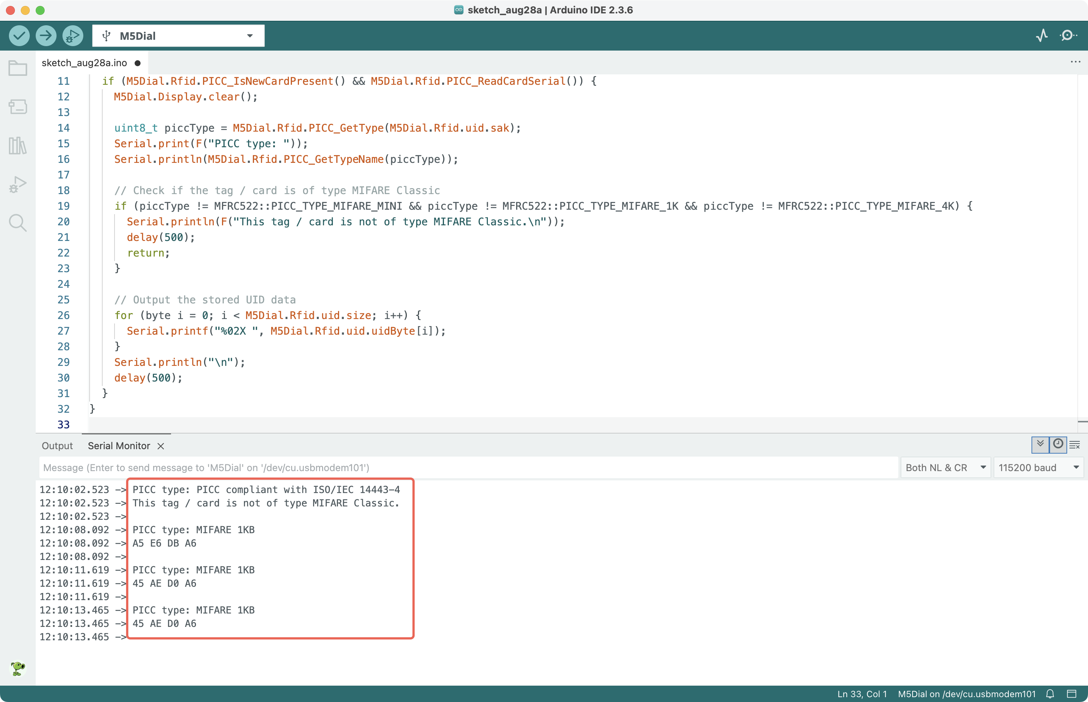Click the comment 'Output the stored UID data'
1088x702 pixels.
pyautogui.click(x=205, y=299)
